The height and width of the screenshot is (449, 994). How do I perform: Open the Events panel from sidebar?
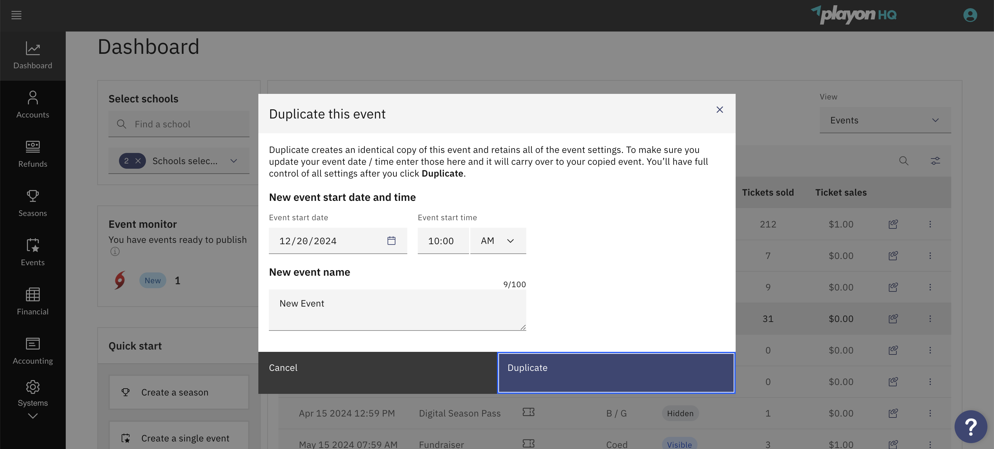point(33,252)
